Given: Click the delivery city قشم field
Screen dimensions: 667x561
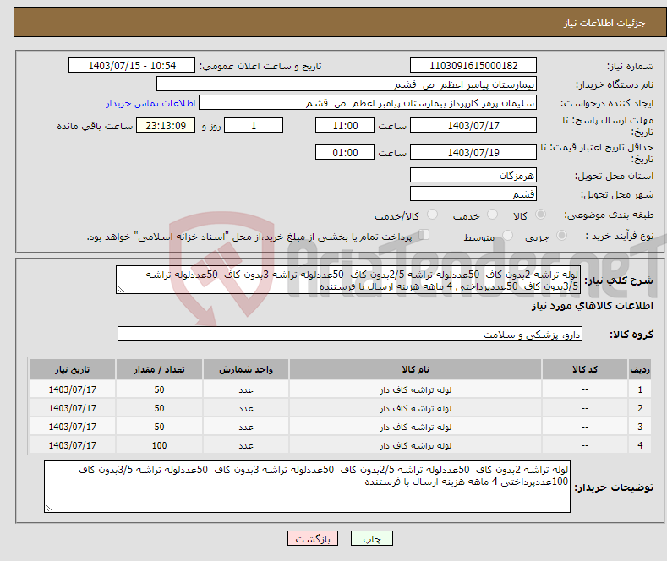Looking at the screenshot, I should pos(473,193).
